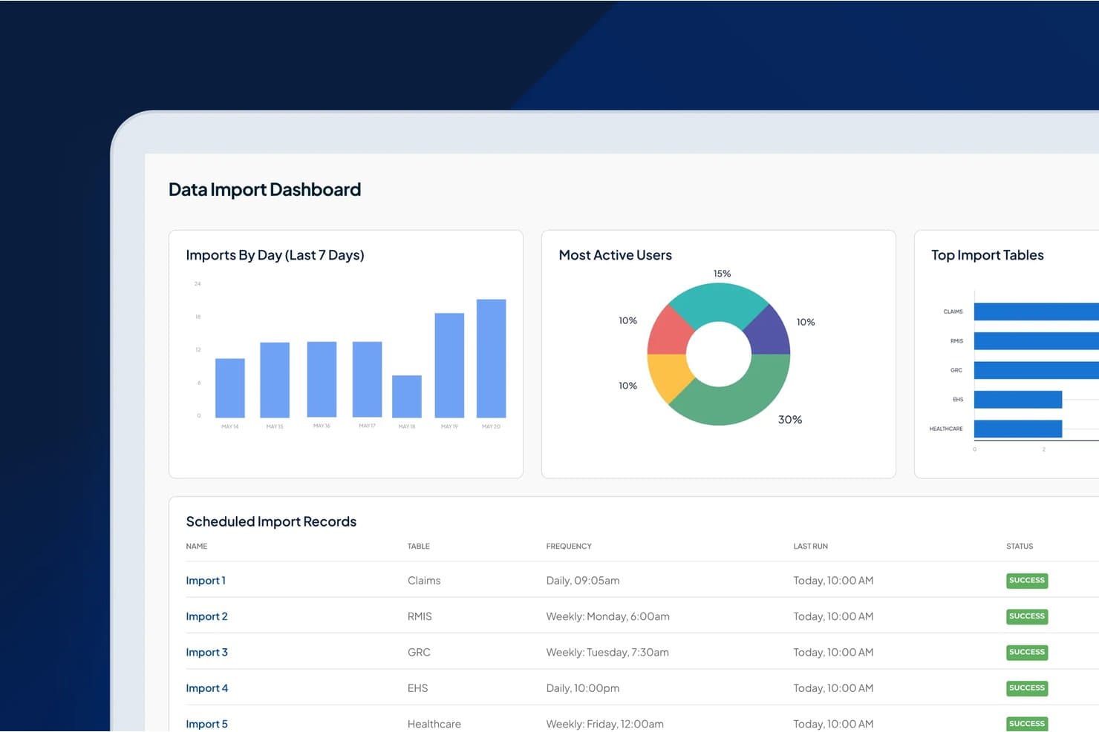Image resolution: width=1099 pixels, height=732 pixels.
Task: Click the "Top Import Tables" card heading
Action: point(988,255)
